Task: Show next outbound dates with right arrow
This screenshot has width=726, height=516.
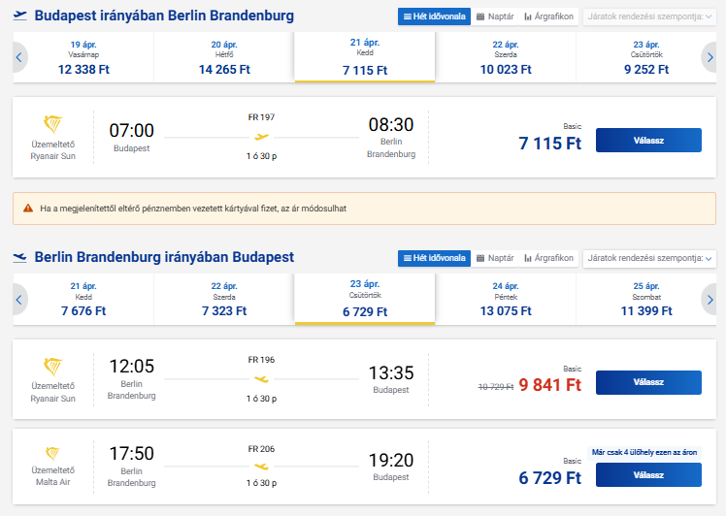Action: 709,57
